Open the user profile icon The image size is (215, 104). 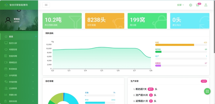click(206, 5)
